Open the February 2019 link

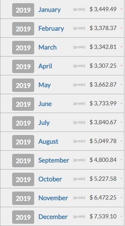pos(51,28)
